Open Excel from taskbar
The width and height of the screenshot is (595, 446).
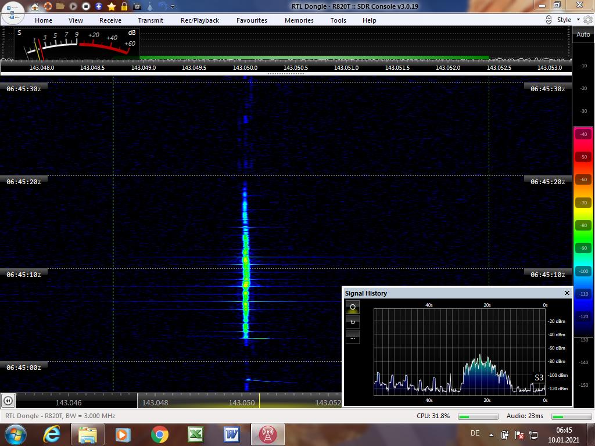click(196, 434)
